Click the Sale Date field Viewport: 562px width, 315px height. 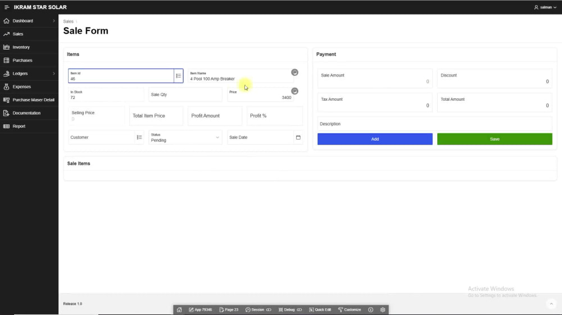click(261, 137)
